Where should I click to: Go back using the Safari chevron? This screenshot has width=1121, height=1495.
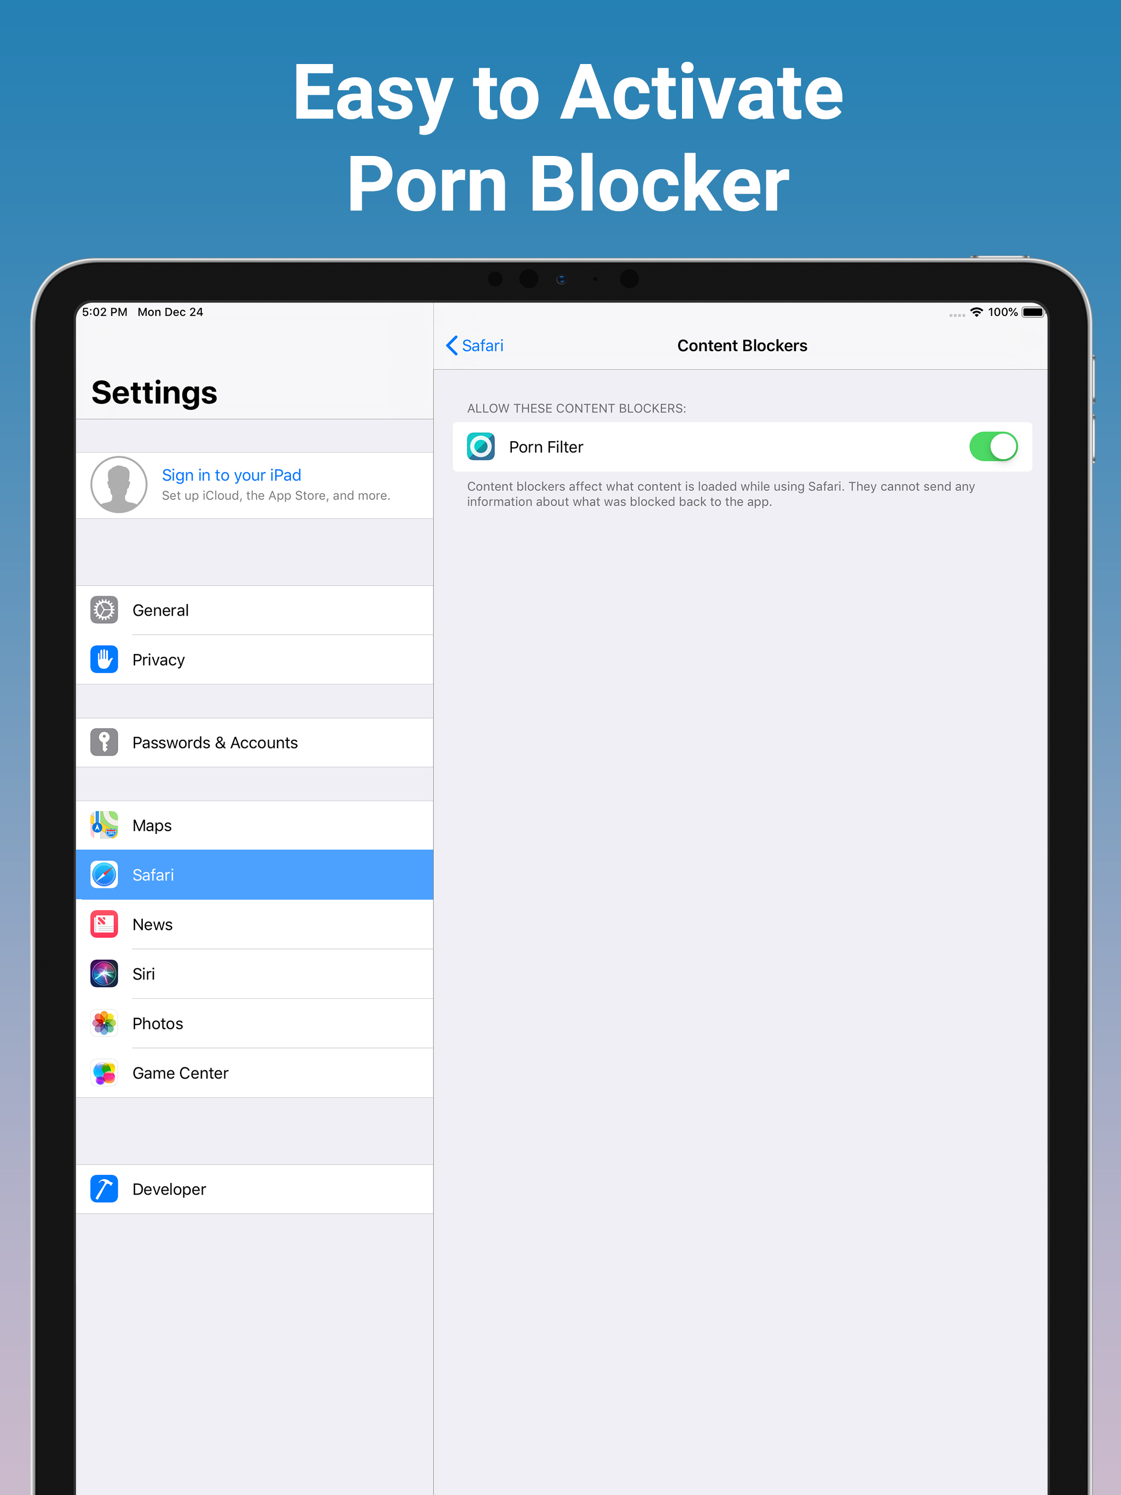click(x=452, y=345)
